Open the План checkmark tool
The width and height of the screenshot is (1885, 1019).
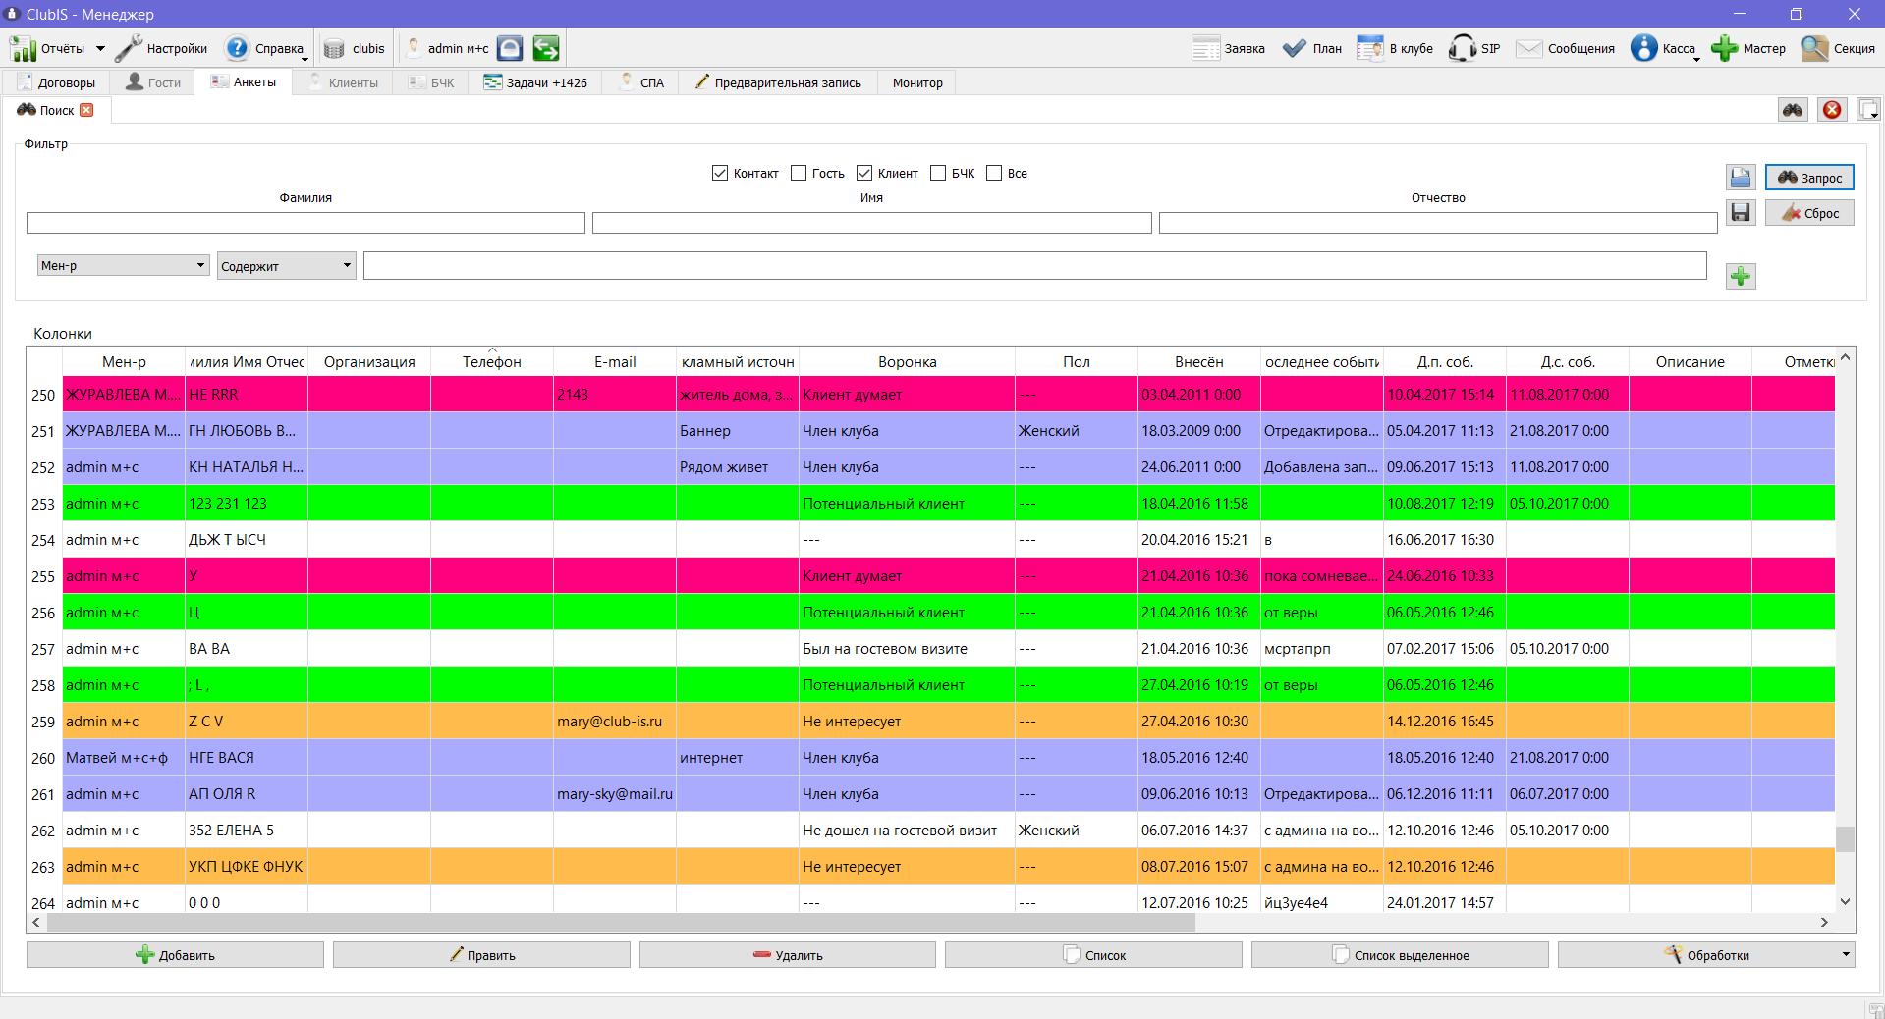[1311, 48]
